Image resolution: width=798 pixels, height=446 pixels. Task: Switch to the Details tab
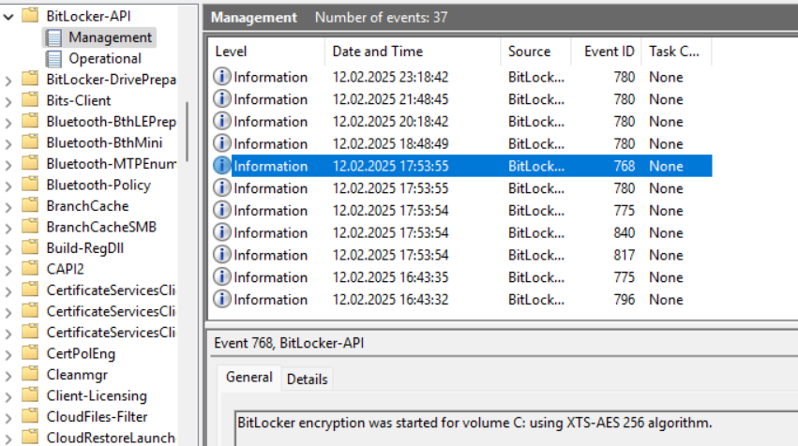pyautogui.click(x=307, y=379)
